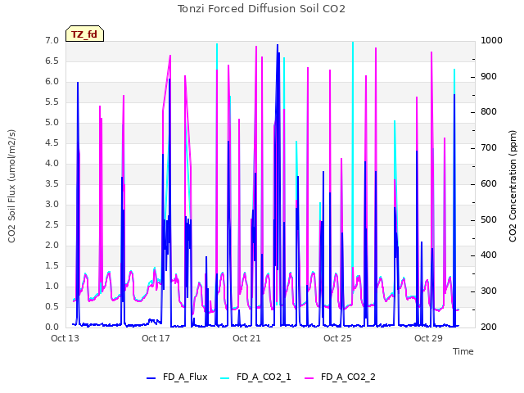Click the 3.0 left axis tick label
524x393 pixels.
coord(52,205)
